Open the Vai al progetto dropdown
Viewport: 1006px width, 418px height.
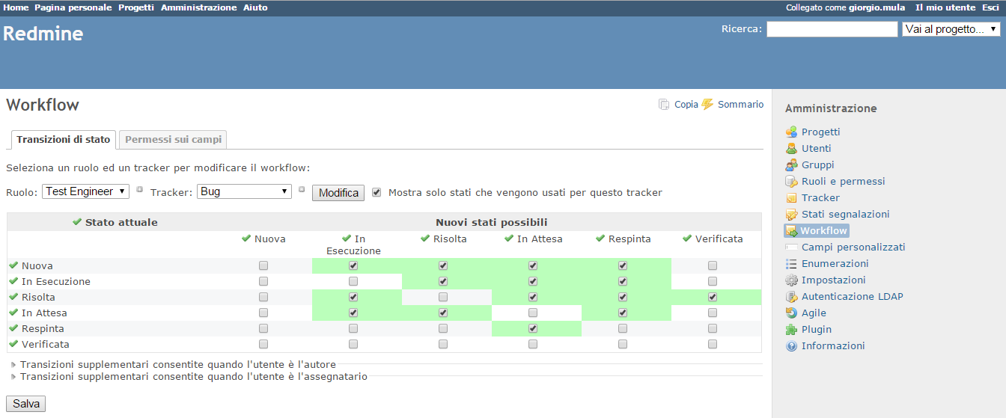pyautogui.click(x=951, y=29)
